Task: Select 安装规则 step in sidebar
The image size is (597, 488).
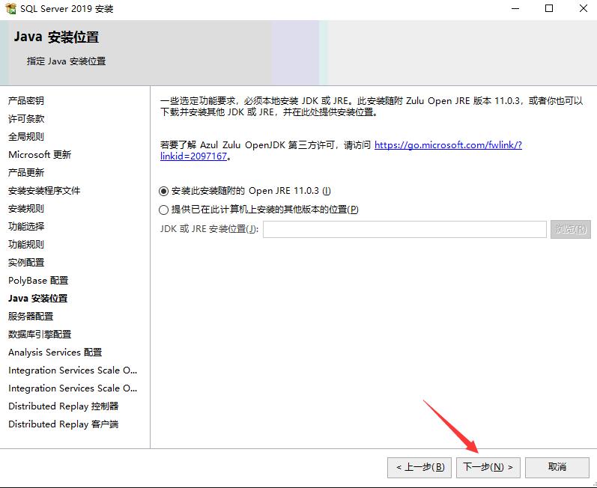Action: coord(26,208)
